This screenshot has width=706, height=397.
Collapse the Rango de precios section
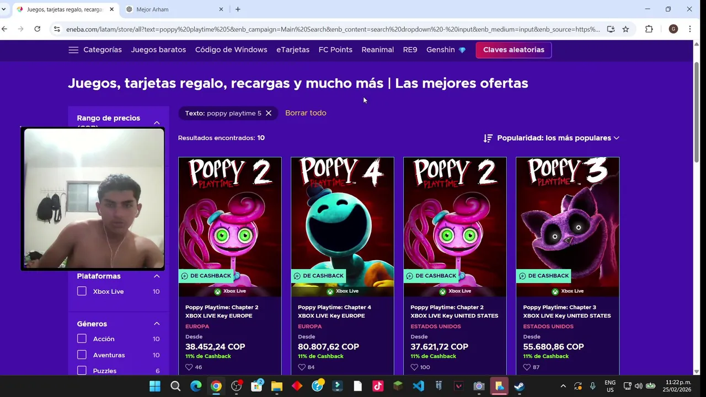(157, 122)
